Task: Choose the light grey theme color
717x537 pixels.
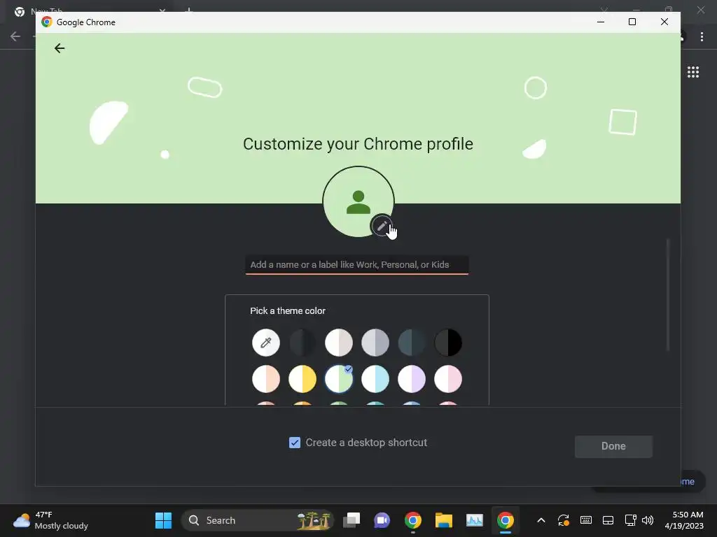Action: (x=375, y=343)
